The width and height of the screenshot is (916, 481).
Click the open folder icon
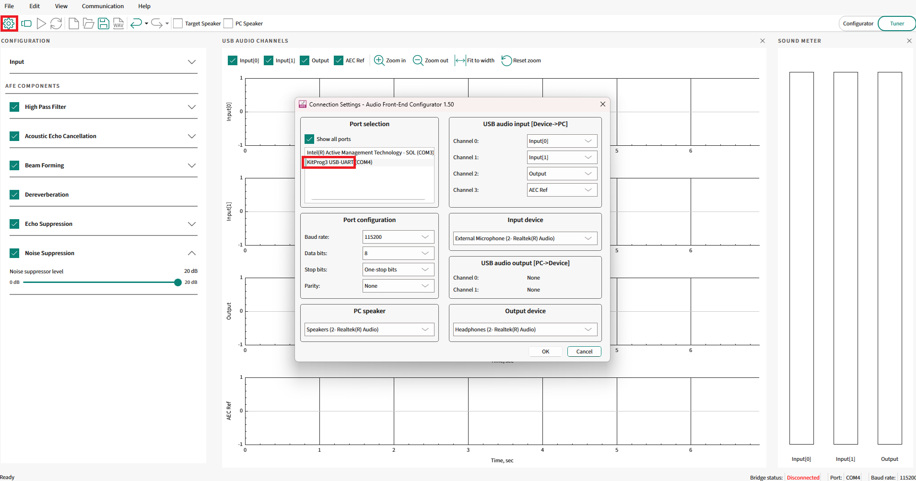(x=88, y=23)
